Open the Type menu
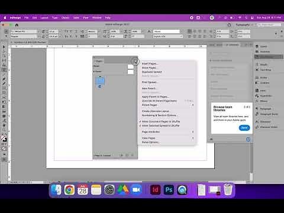The width and height of the screenshot is (284, 213). coord(55,18)
